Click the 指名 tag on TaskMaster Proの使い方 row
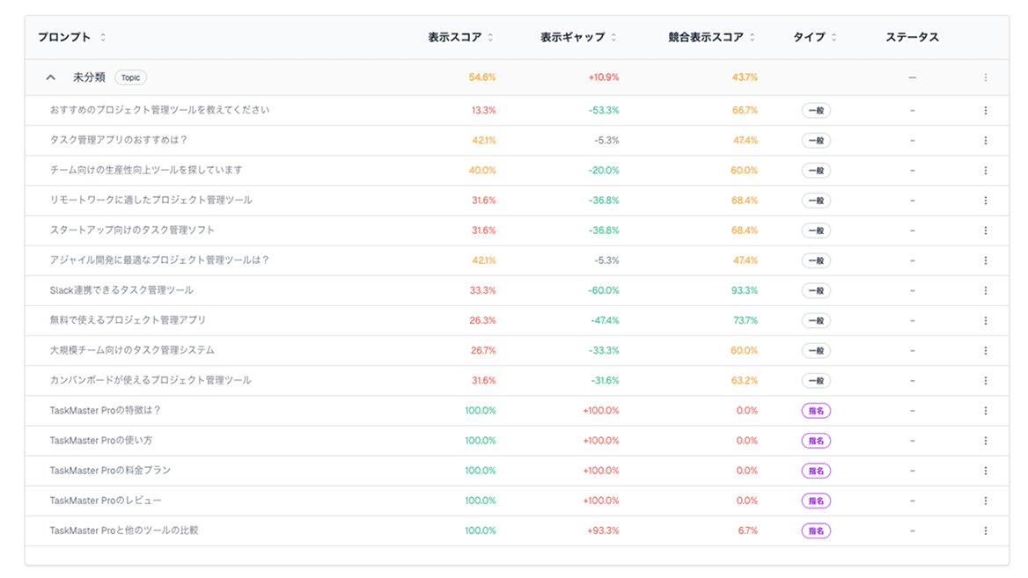This screenshot has height=578, width=1028. (816, 441)
